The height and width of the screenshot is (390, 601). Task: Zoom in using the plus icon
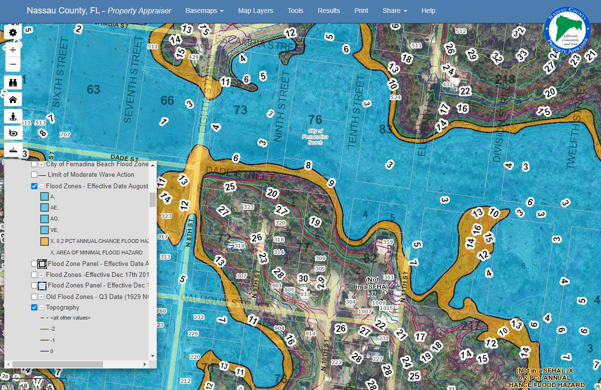coord(13,49)
